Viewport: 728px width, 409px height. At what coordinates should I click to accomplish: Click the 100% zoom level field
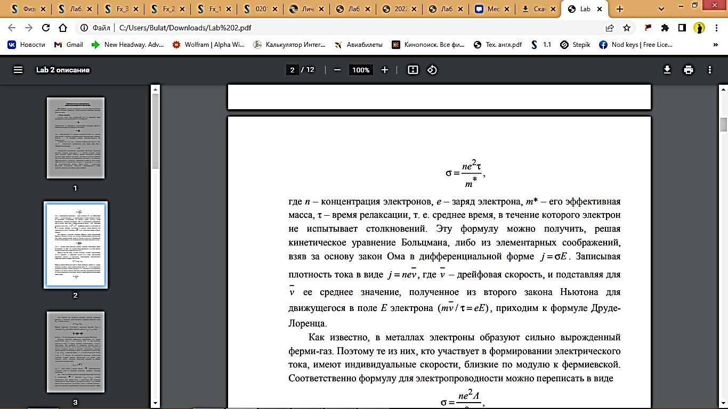pos(361,70)
